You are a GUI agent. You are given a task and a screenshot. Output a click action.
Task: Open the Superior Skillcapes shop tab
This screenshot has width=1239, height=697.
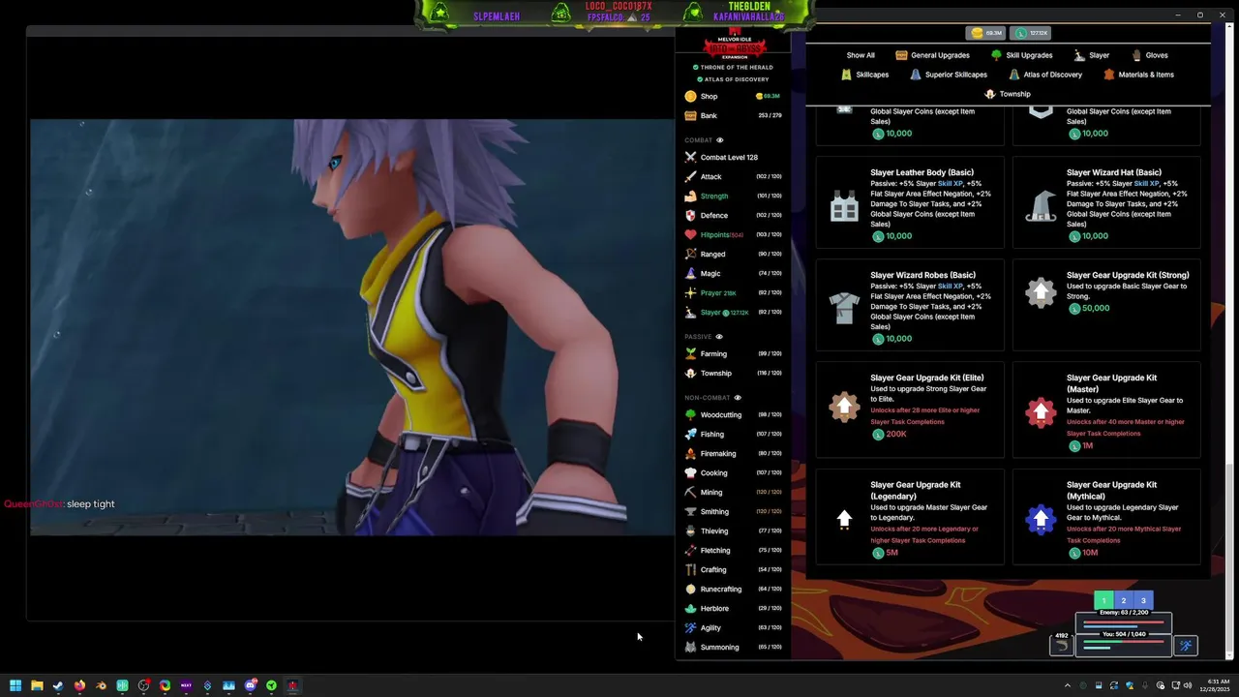949,75
